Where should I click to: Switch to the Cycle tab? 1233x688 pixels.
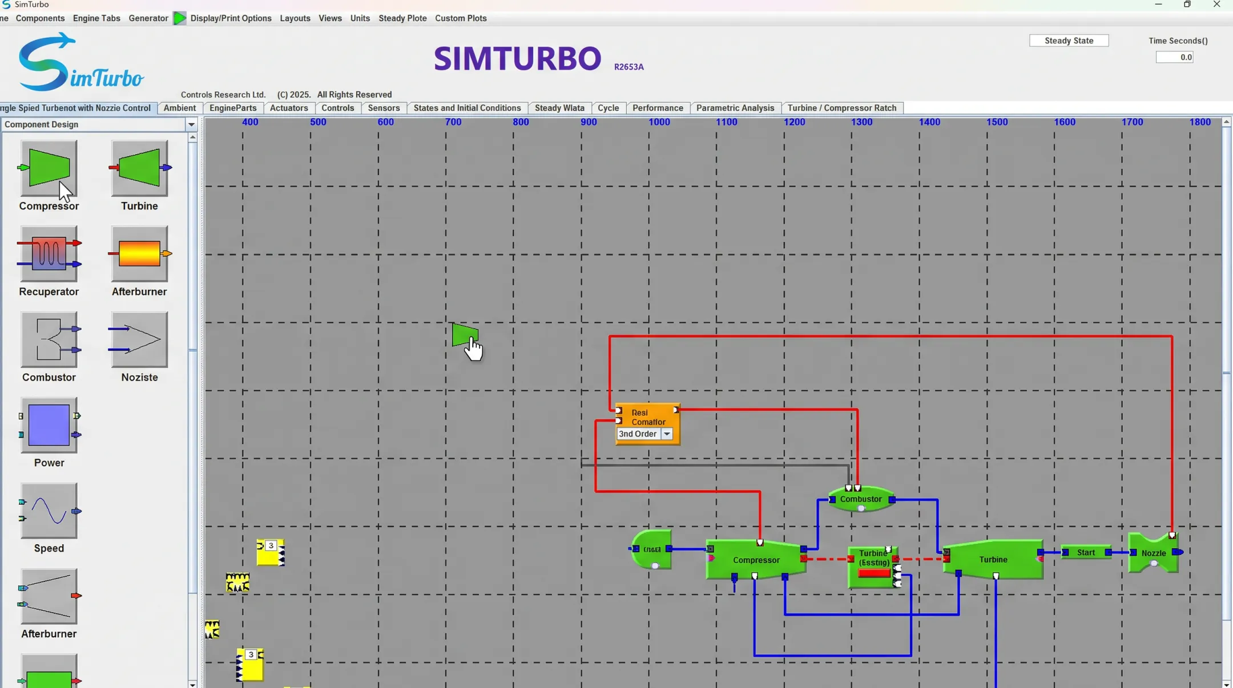pyautogui.click(x=609, y=108)
